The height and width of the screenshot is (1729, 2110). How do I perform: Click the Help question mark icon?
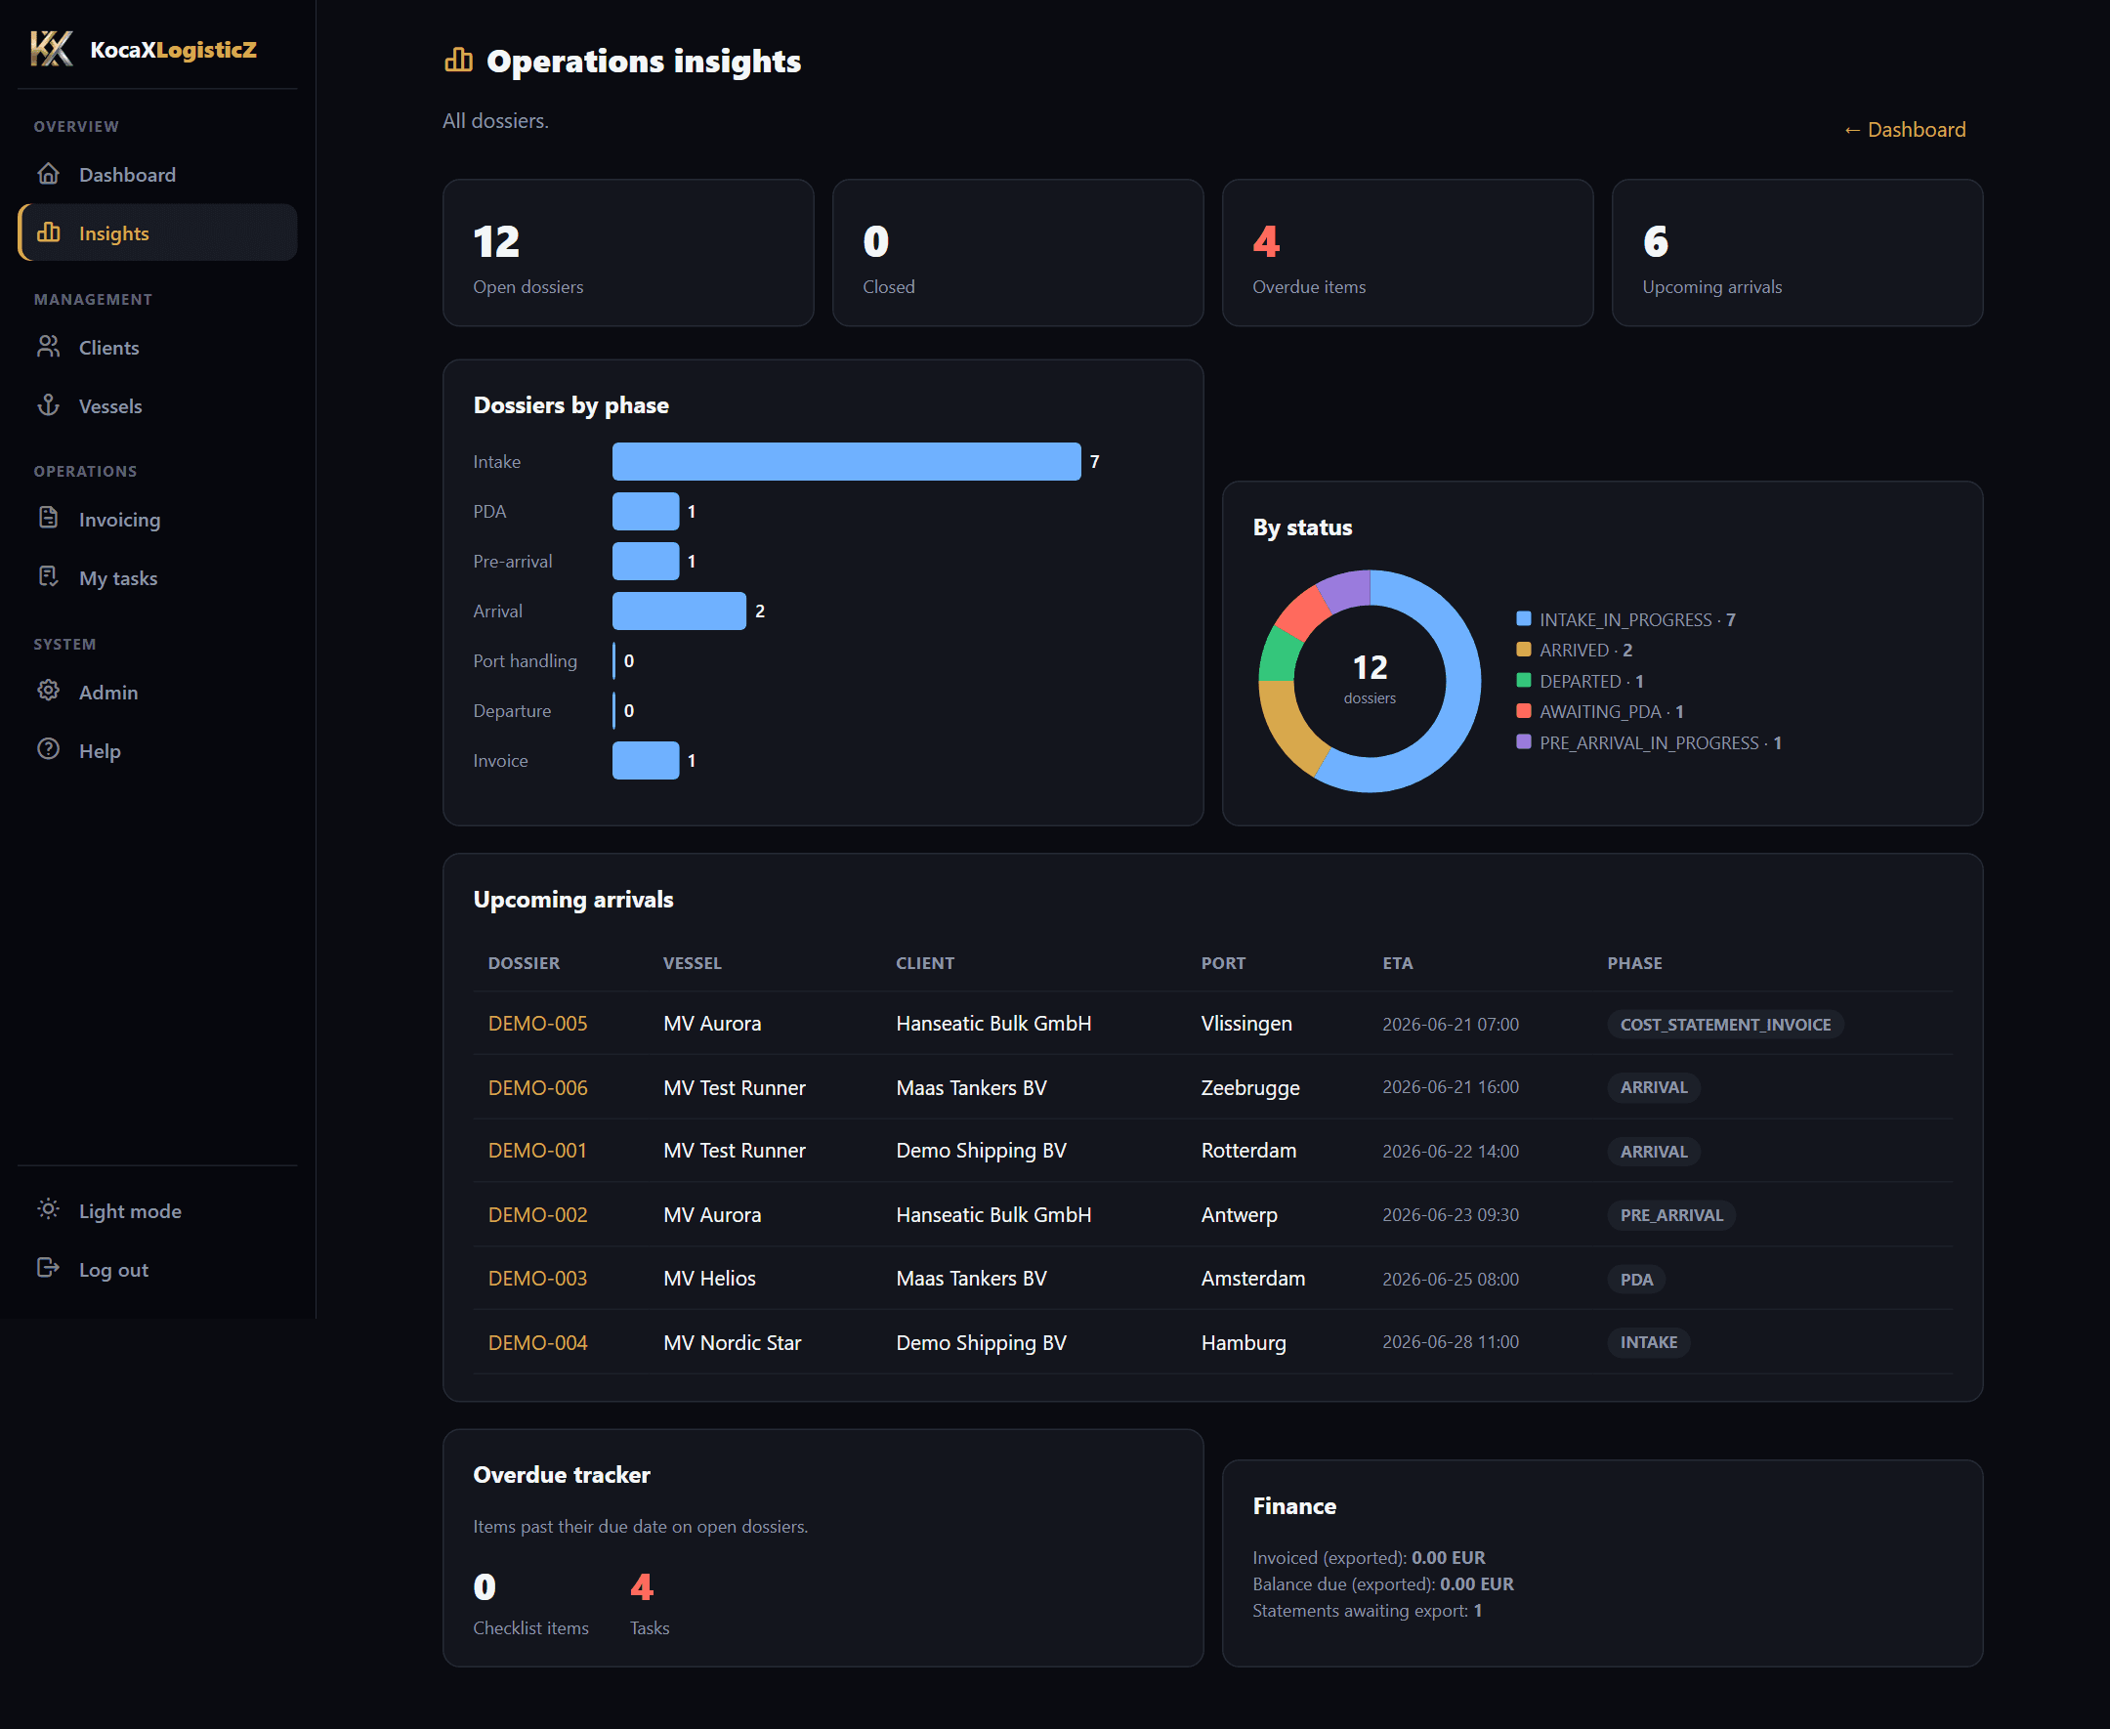[x=49, y=750]
